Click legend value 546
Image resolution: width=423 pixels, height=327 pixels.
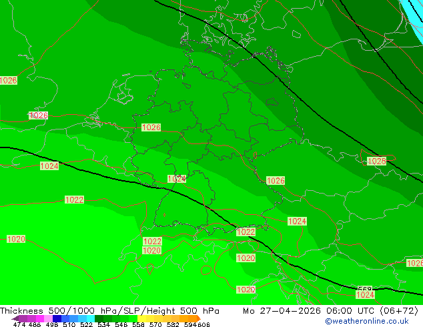coord(121,324)
